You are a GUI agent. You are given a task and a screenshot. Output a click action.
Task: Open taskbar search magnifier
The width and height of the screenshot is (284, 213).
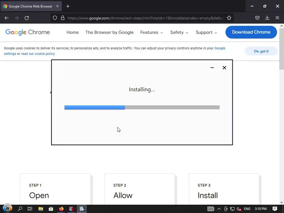pos(20,209)
